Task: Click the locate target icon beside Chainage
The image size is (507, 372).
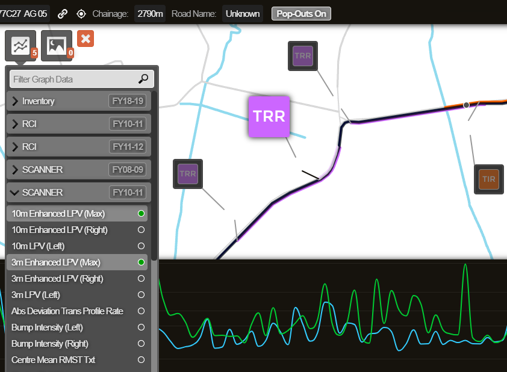Action: click(81, 14)
